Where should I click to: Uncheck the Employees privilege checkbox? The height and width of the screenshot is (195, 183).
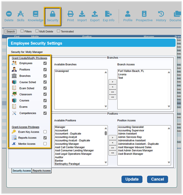point(45,63)
